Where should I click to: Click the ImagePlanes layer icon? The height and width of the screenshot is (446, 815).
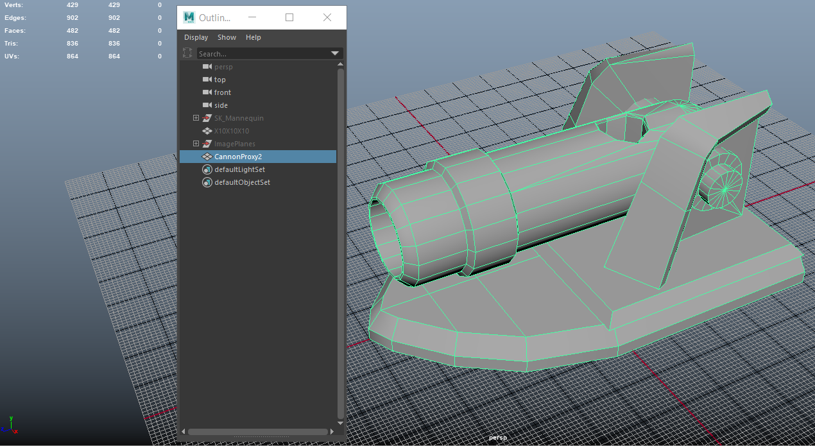click(207, 144)
